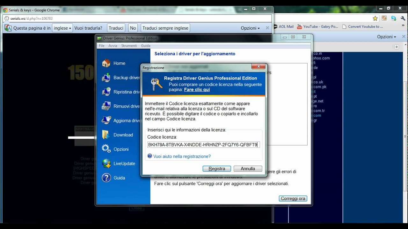The width and height of the screenshot is (408, 229).
Task: Expand Opzioni dropdown in the Serials translate bar
Action: (250, 28)
